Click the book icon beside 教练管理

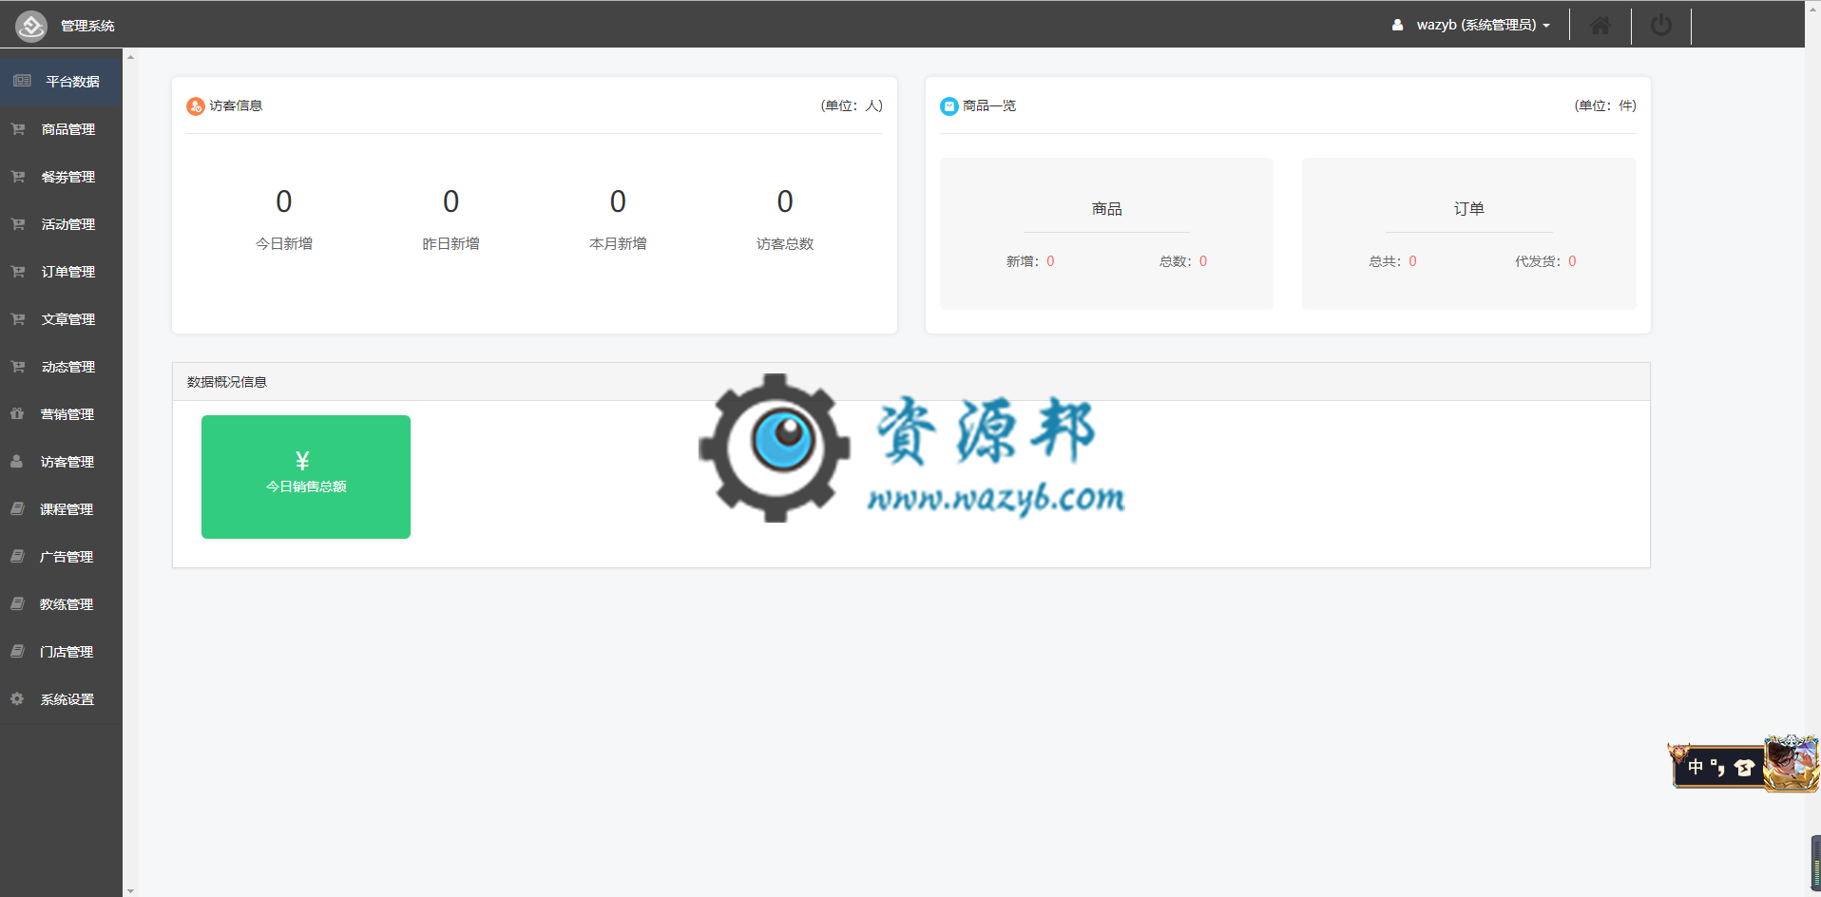(x=17, y=603)
